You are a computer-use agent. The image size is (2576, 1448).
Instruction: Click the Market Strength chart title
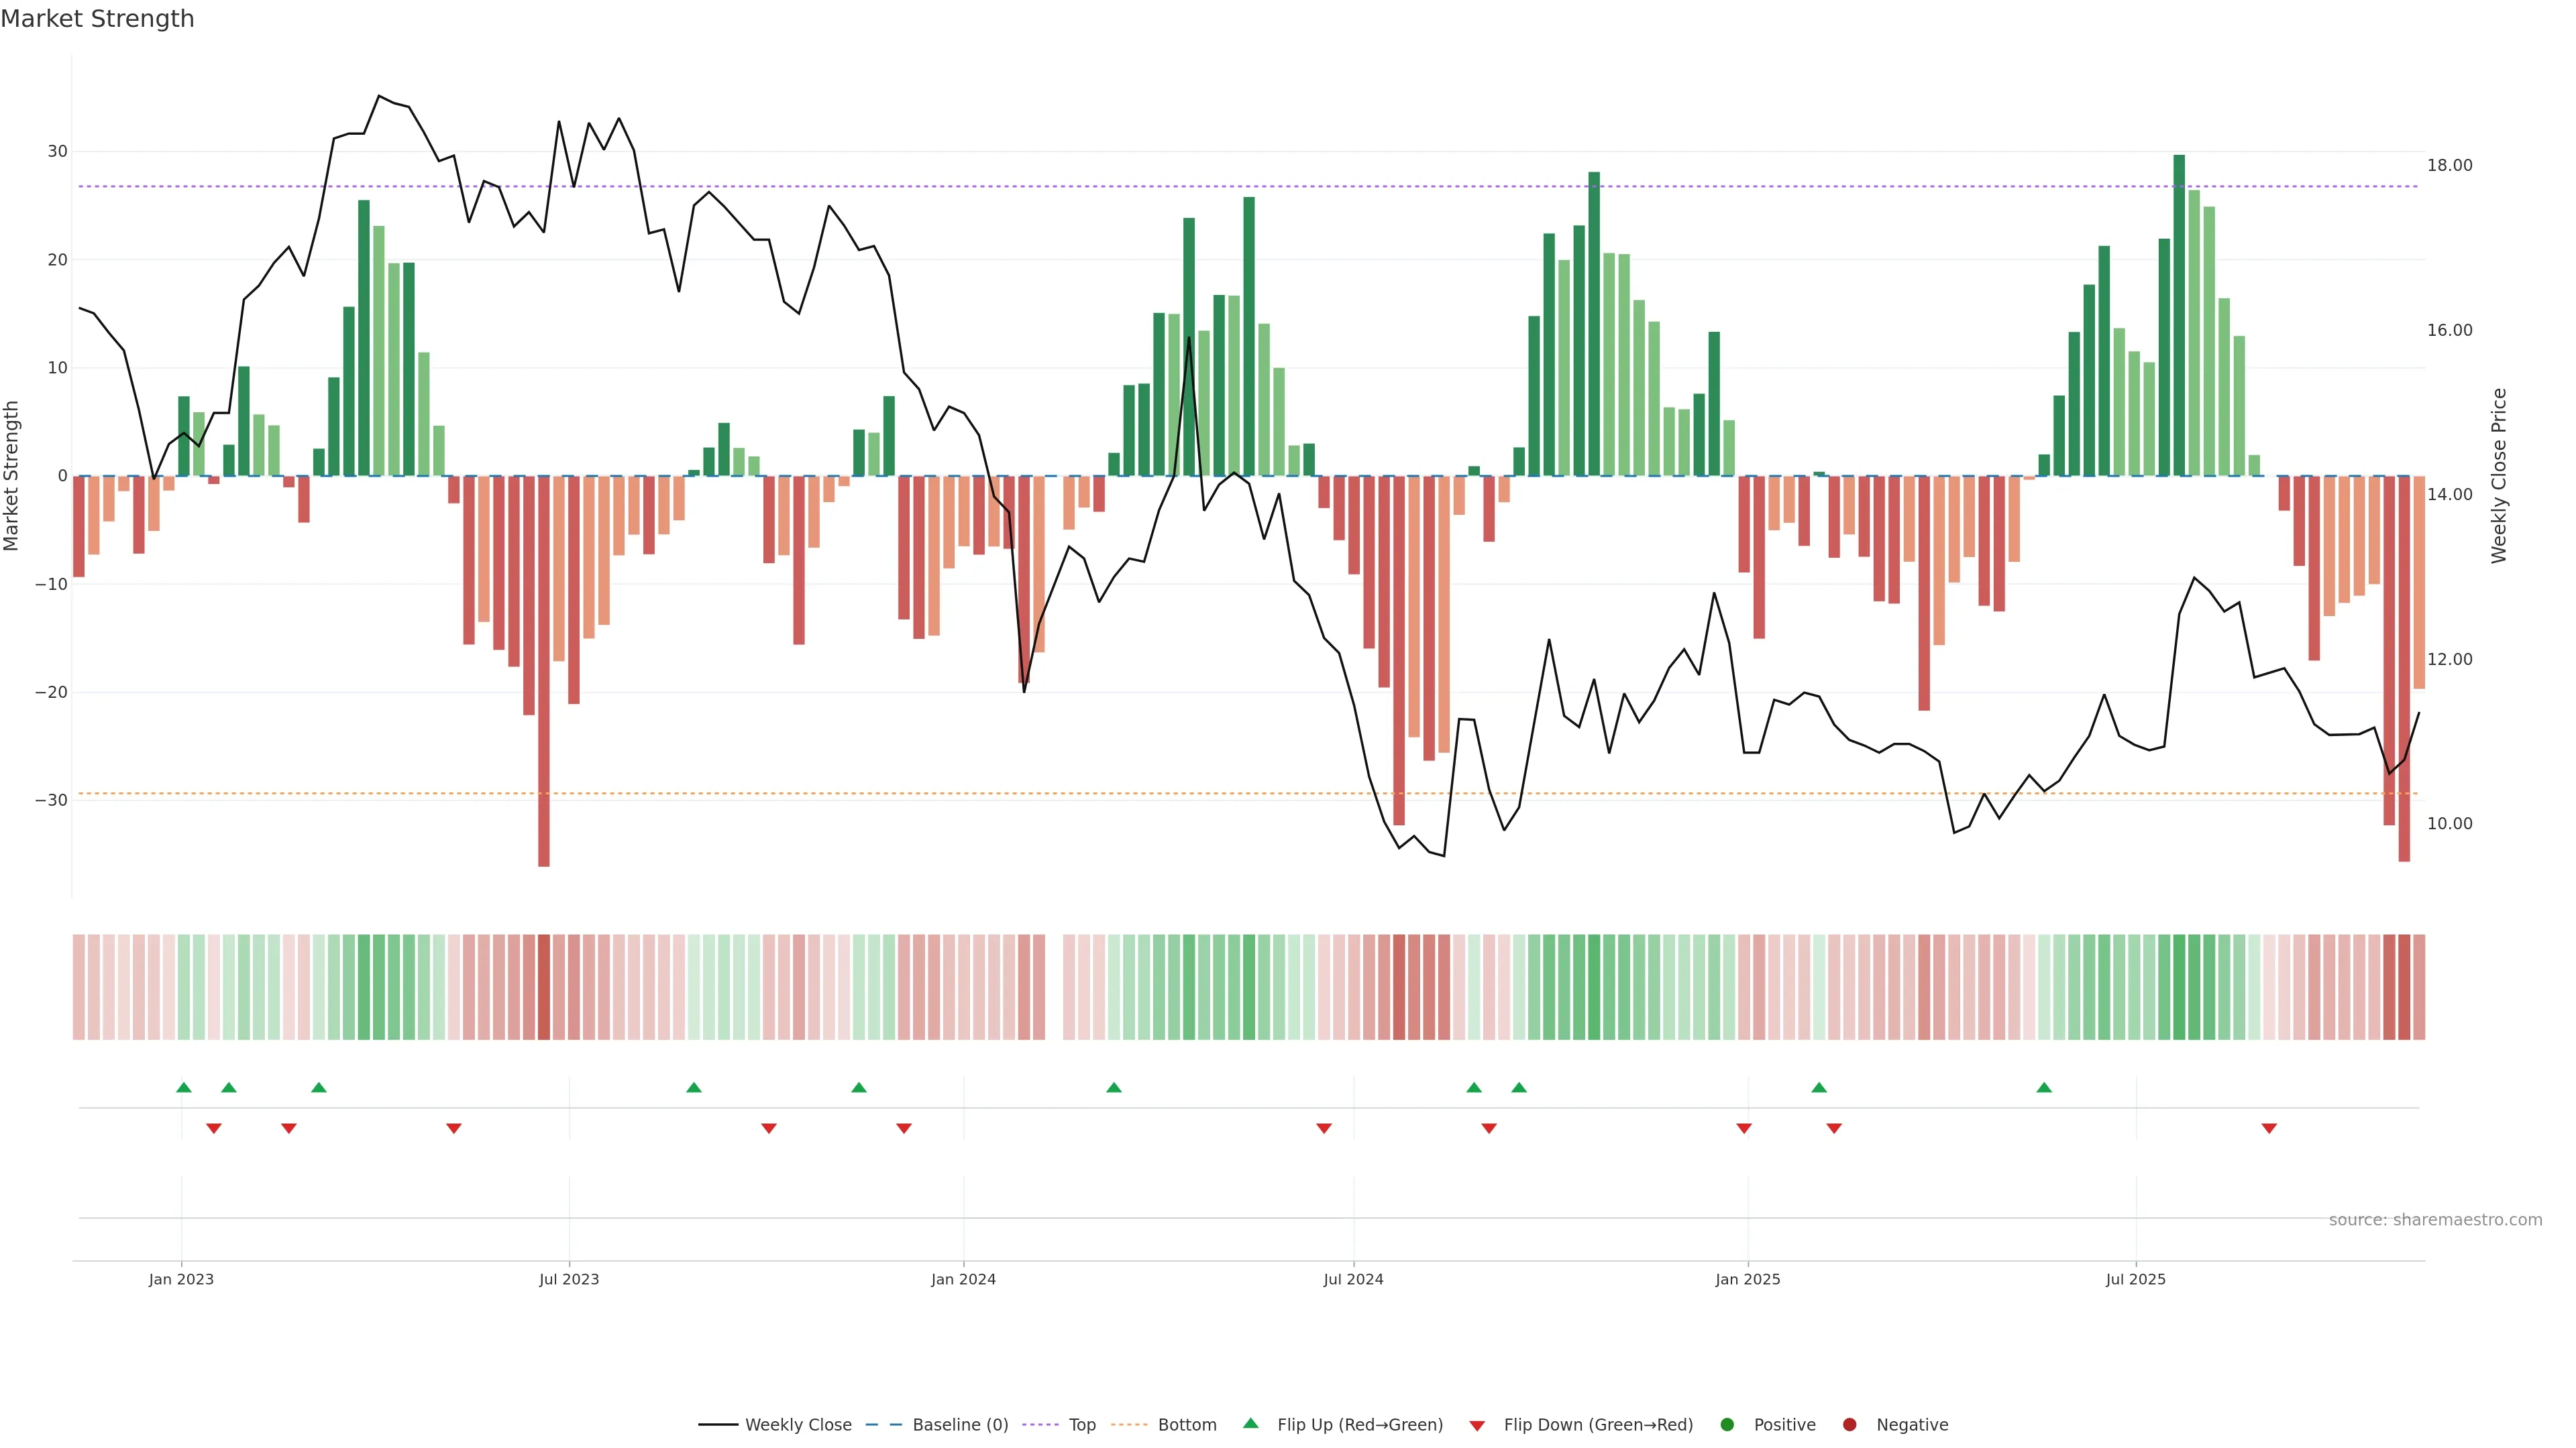point(97,19)
